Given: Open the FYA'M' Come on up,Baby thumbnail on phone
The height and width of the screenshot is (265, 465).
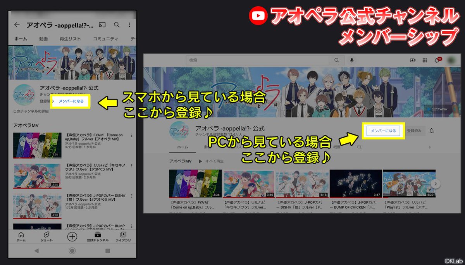Looking at the screenshot, I should click(37, 145).
